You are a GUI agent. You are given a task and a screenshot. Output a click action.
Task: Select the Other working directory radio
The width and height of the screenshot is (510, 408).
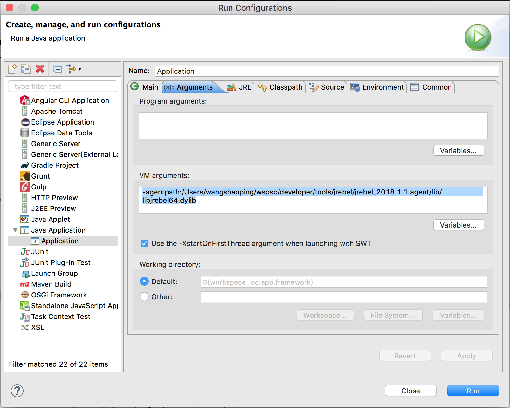click(x=144, y=297)
